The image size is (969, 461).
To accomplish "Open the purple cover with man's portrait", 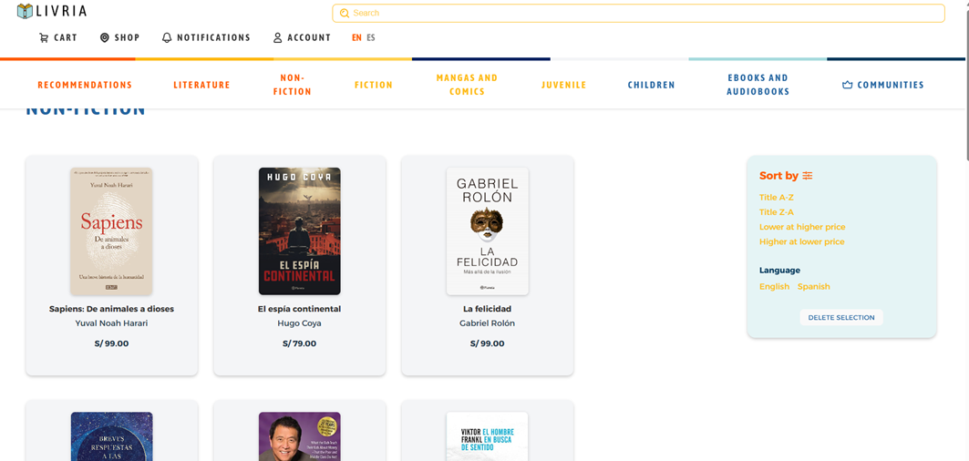I will click(299, 436).
